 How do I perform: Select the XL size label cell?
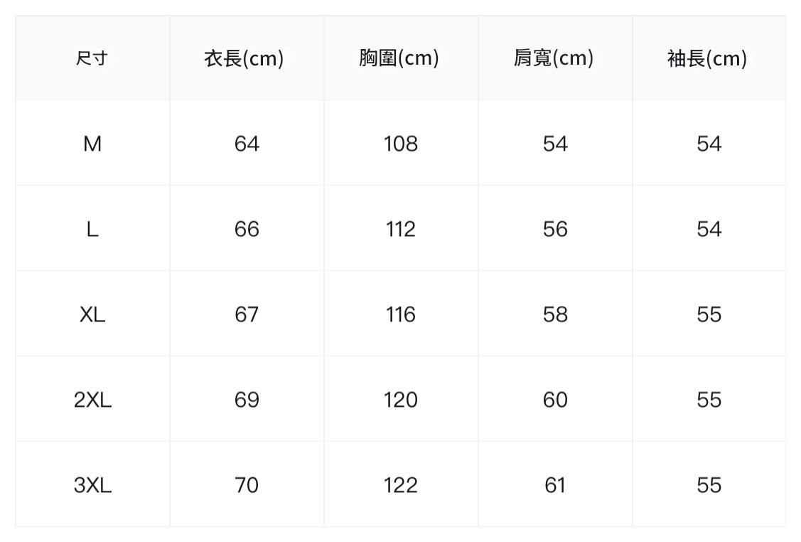[x=92, y=314]
